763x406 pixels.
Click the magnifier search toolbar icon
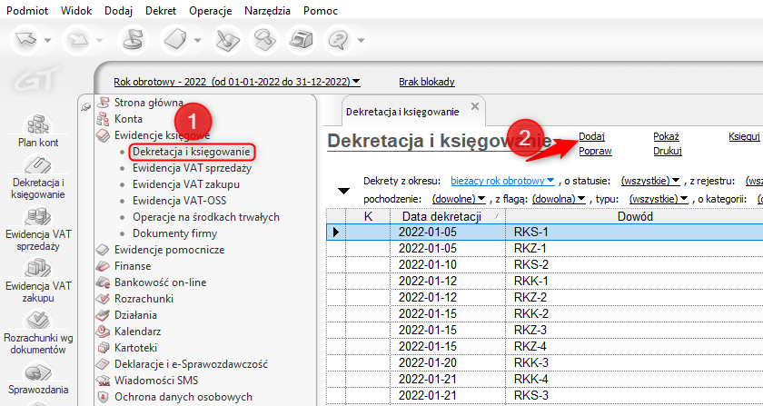[x=263, y=40]
